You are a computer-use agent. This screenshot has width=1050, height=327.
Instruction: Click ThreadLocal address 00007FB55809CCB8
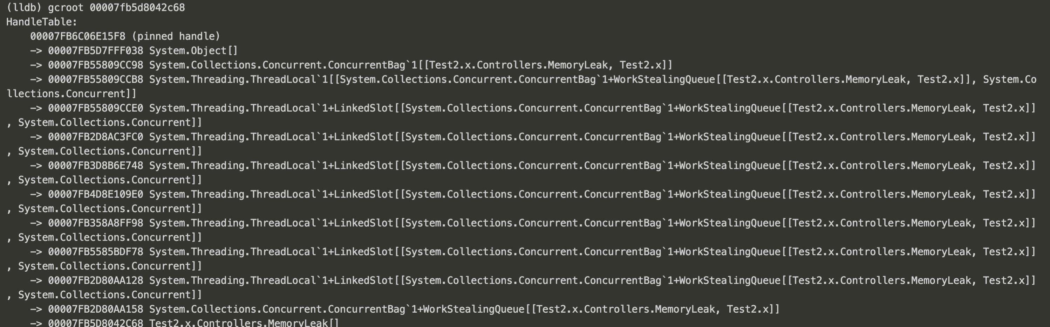click(96, 79)
